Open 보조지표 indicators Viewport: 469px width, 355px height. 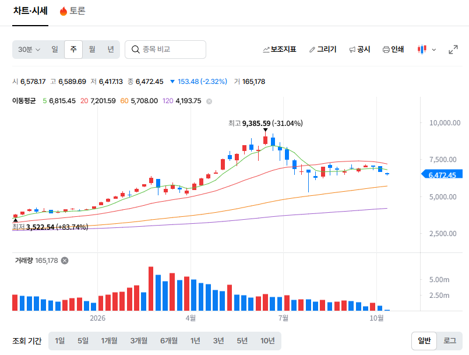[280, 50]
